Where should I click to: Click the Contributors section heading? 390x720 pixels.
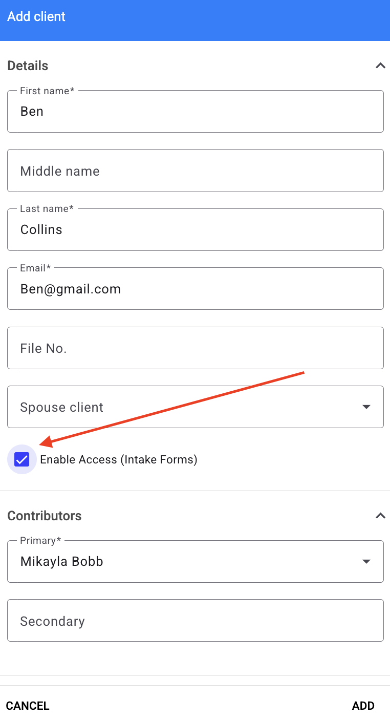point(45,516)
